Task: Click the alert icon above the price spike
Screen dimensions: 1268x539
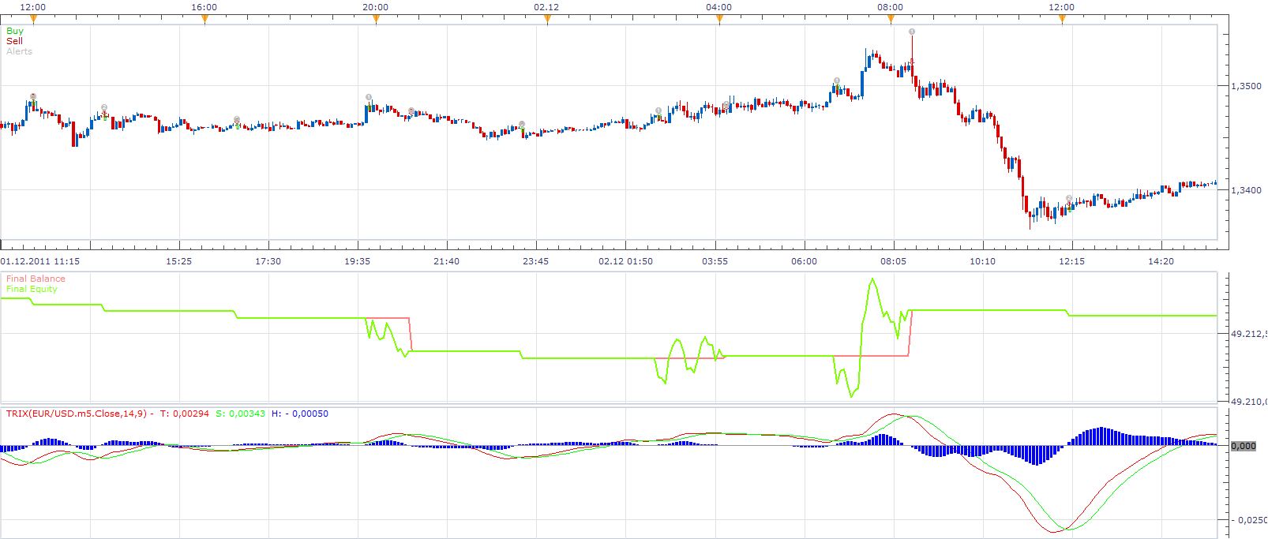Action: tap(912, 32)
